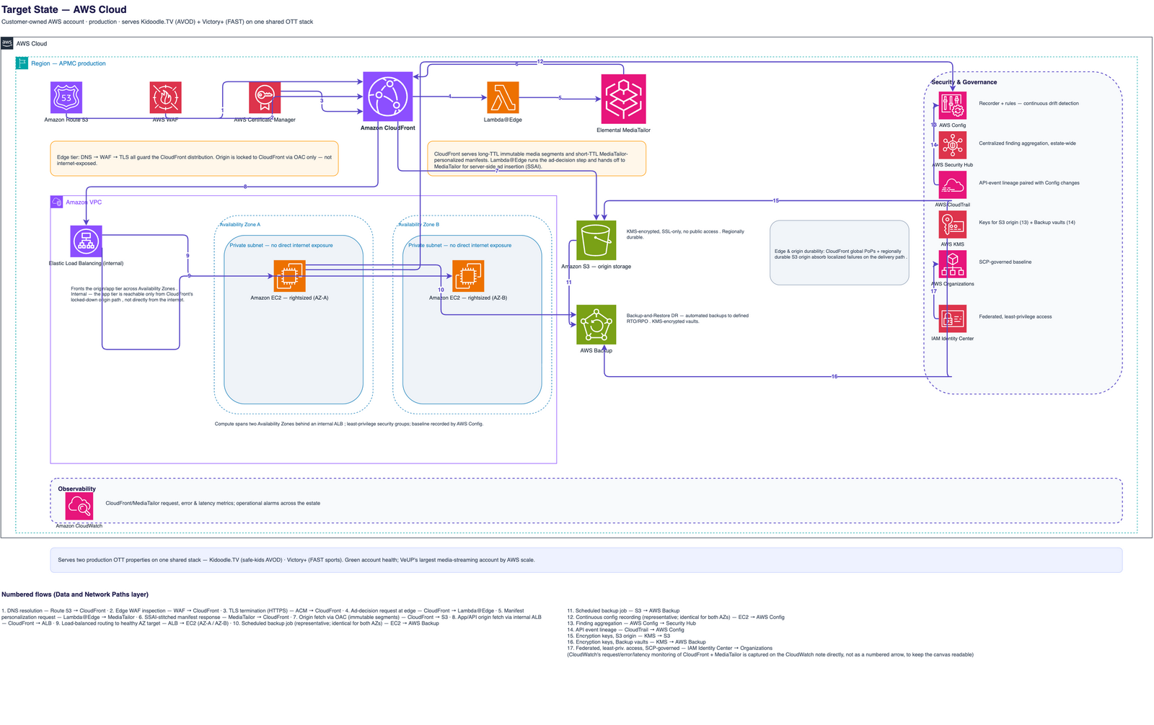The width and height of the screenshot is (1154, 725).
Task: Click Federated, least-privilege access text
Action: pyautogui.click(x=1016, y=316)
